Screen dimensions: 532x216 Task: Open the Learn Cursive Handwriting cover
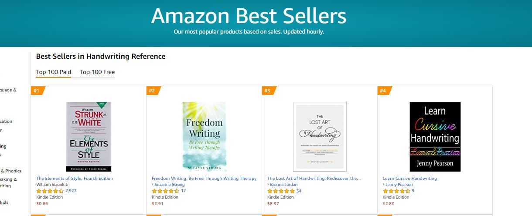tap(435, 136)
